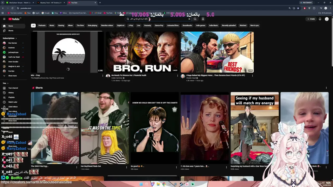Open jacksepticeye subscription channel
The height and width of the screenshot is (187, 333).
tap(14, 52)
